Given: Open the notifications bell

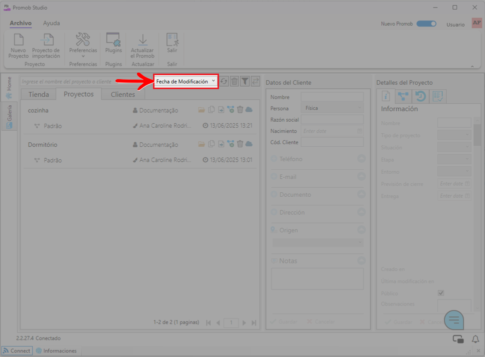Looking at the screenshot, I should click(x=475, y=339).
